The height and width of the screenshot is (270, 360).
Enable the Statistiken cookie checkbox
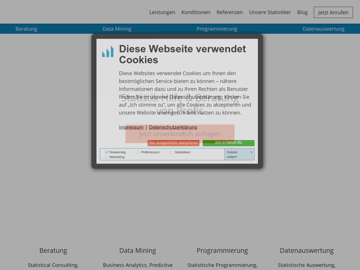(x=172, y=152)
